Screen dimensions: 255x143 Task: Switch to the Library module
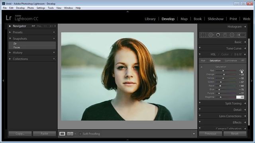tap(150, 19)
